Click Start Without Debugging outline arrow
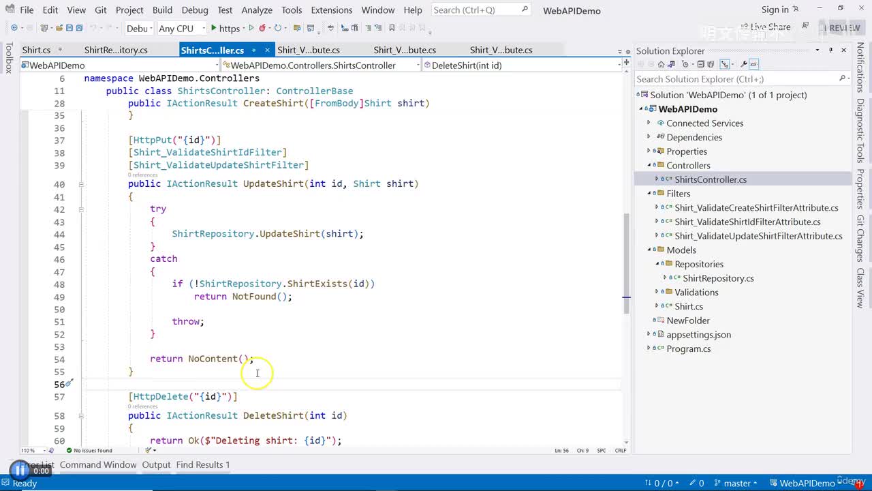Screen dimensions: 872x491 pyautogui.click(x=251, y=28)
